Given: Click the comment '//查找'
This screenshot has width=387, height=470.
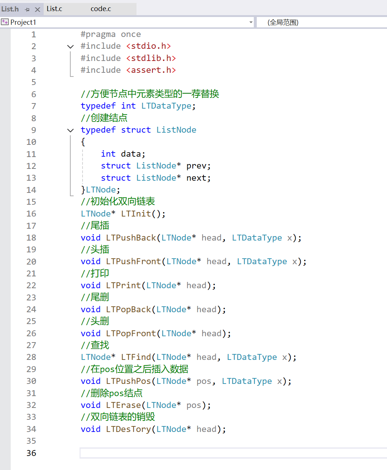Looking at the screenshot, I should (95, 345).
